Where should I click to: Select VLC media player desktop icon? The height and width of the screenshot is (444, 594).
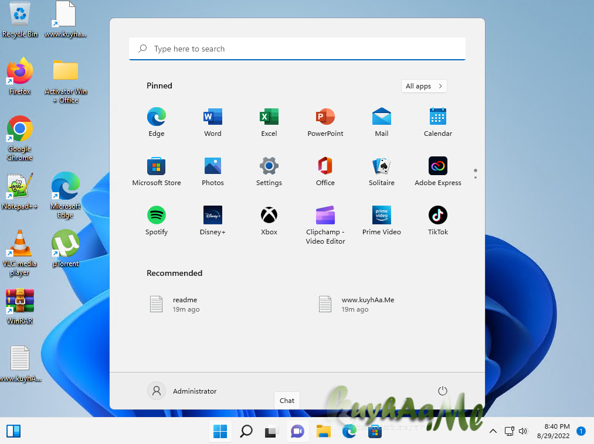[20, 253]
